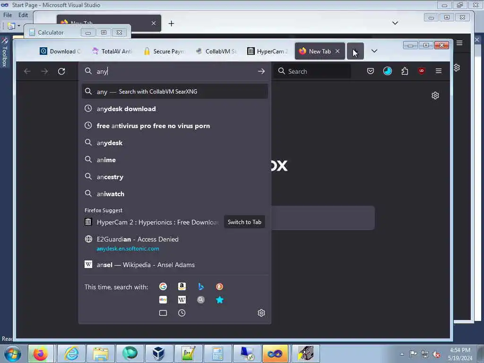Open Notepad++ from the taskbar
484x363 pixels.
point(188,354)
